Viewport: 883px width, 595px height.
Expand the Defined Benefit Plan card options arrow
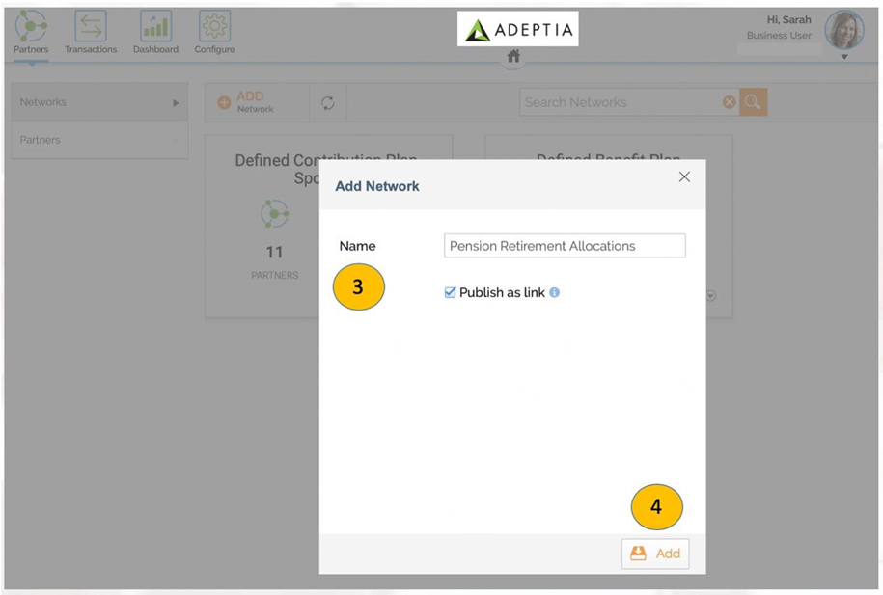[711, 295]
